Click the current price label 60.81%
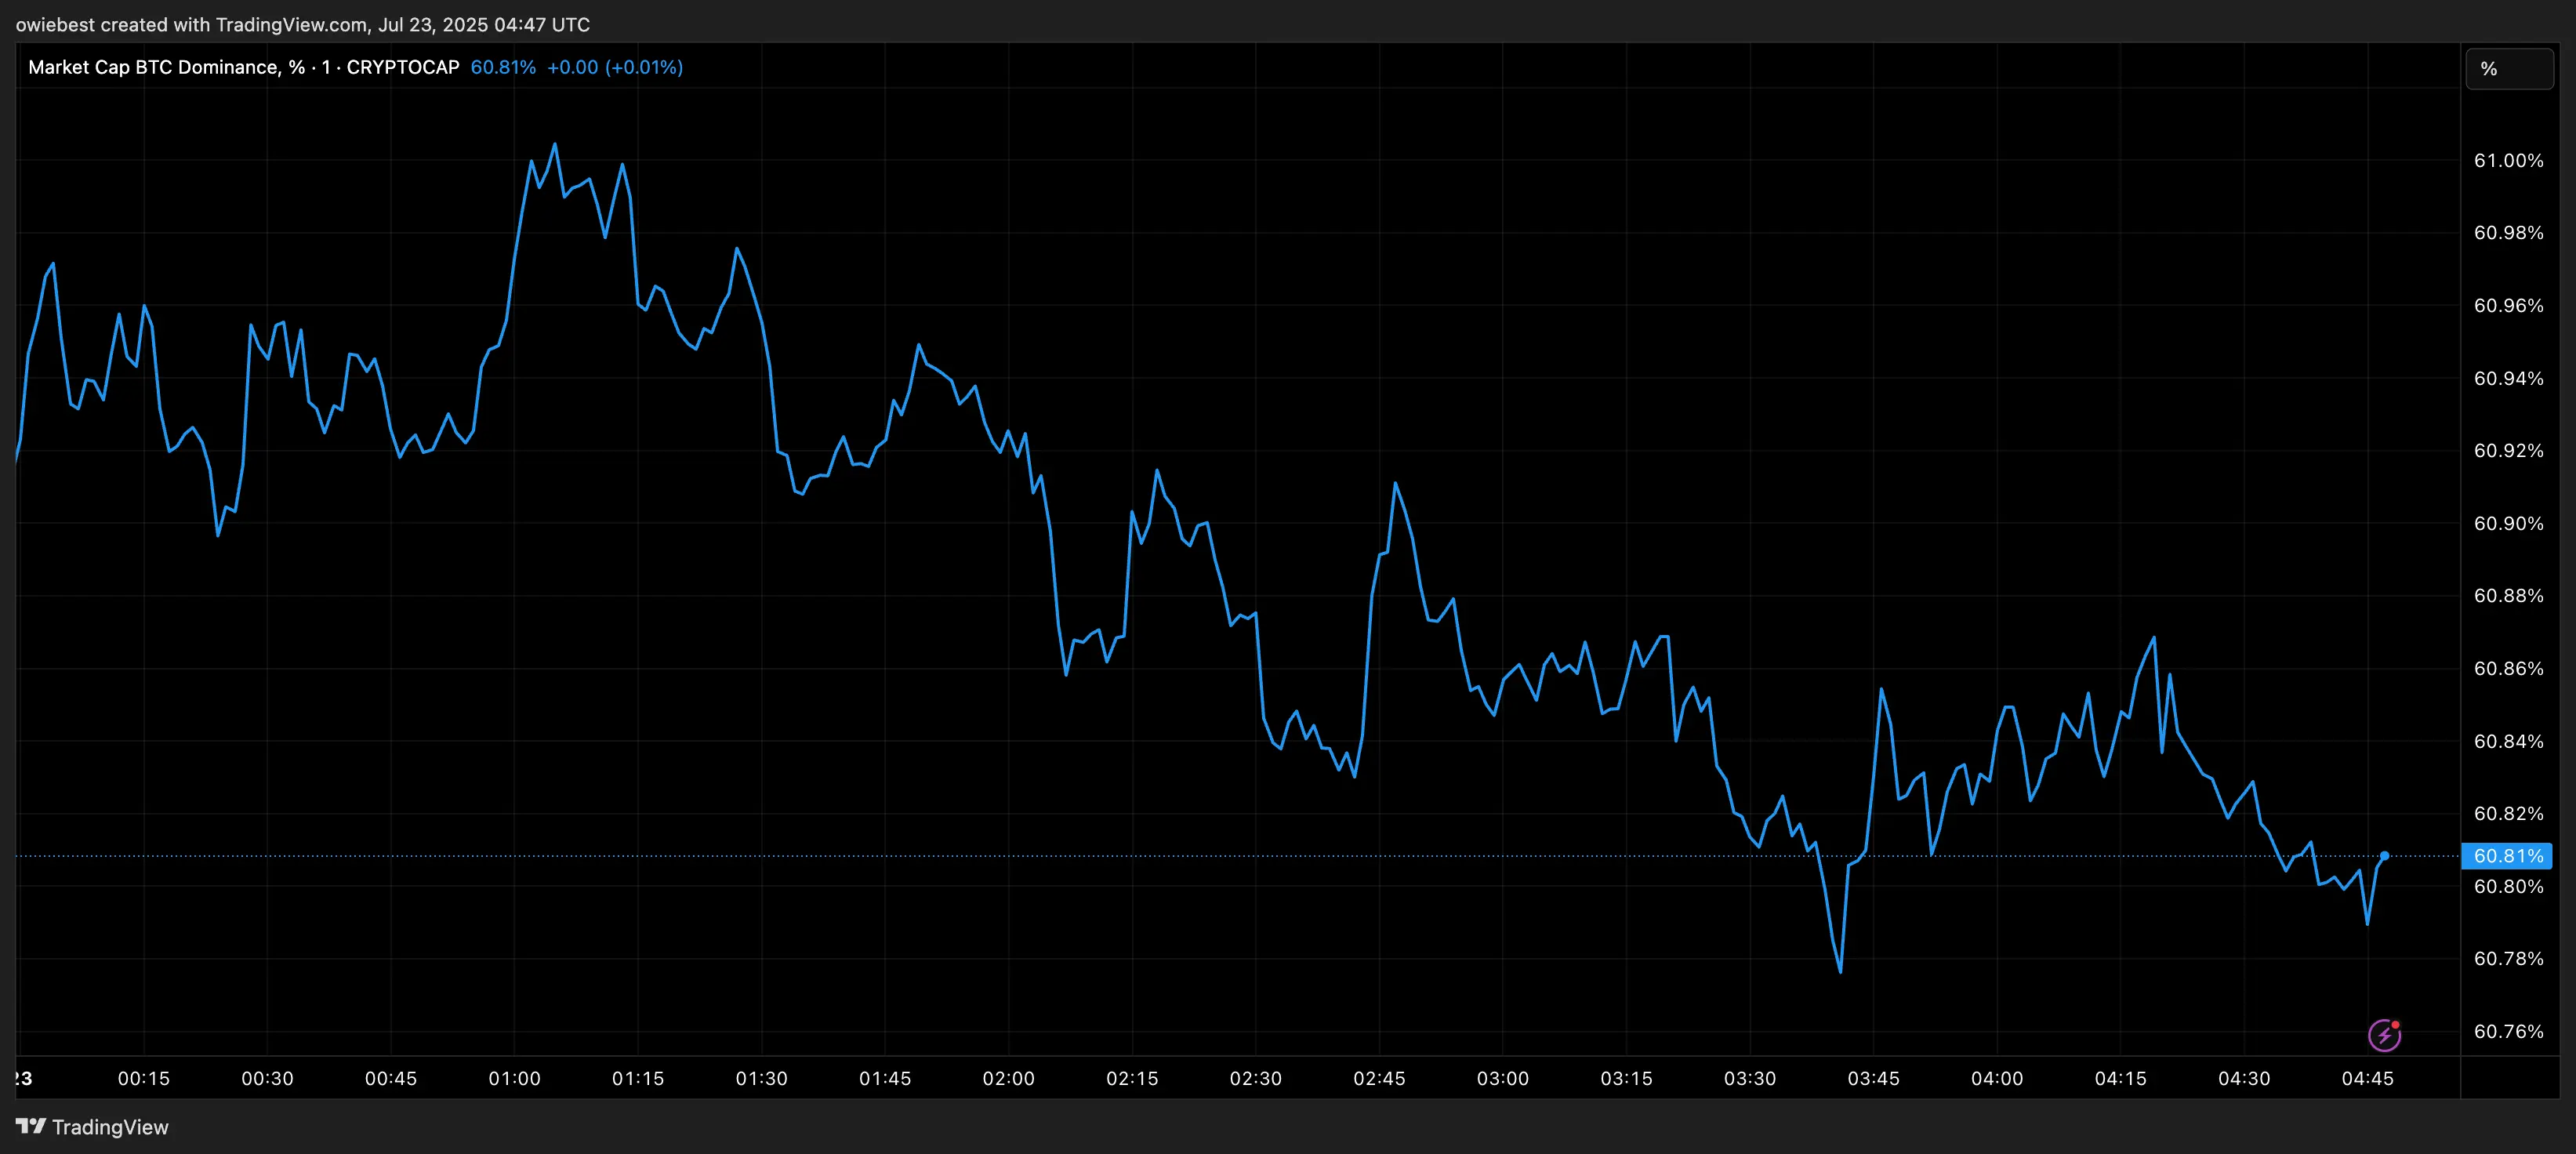 click(x=2506, y=856)
